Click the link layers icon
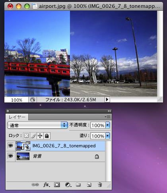This screenshot has height=193, width=167. (35, 185)
